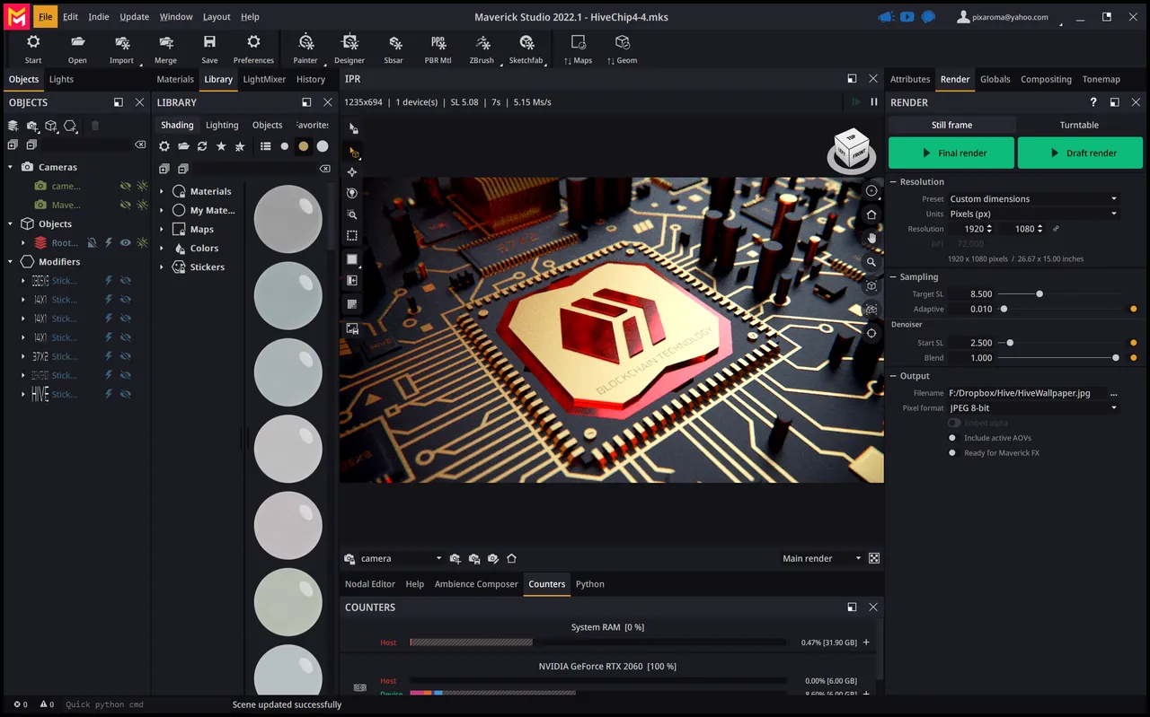The height and width of the screenshot is (717, 1150).
Task: Adjust the denoiser Blend slider
Action: click(1116, 358)
